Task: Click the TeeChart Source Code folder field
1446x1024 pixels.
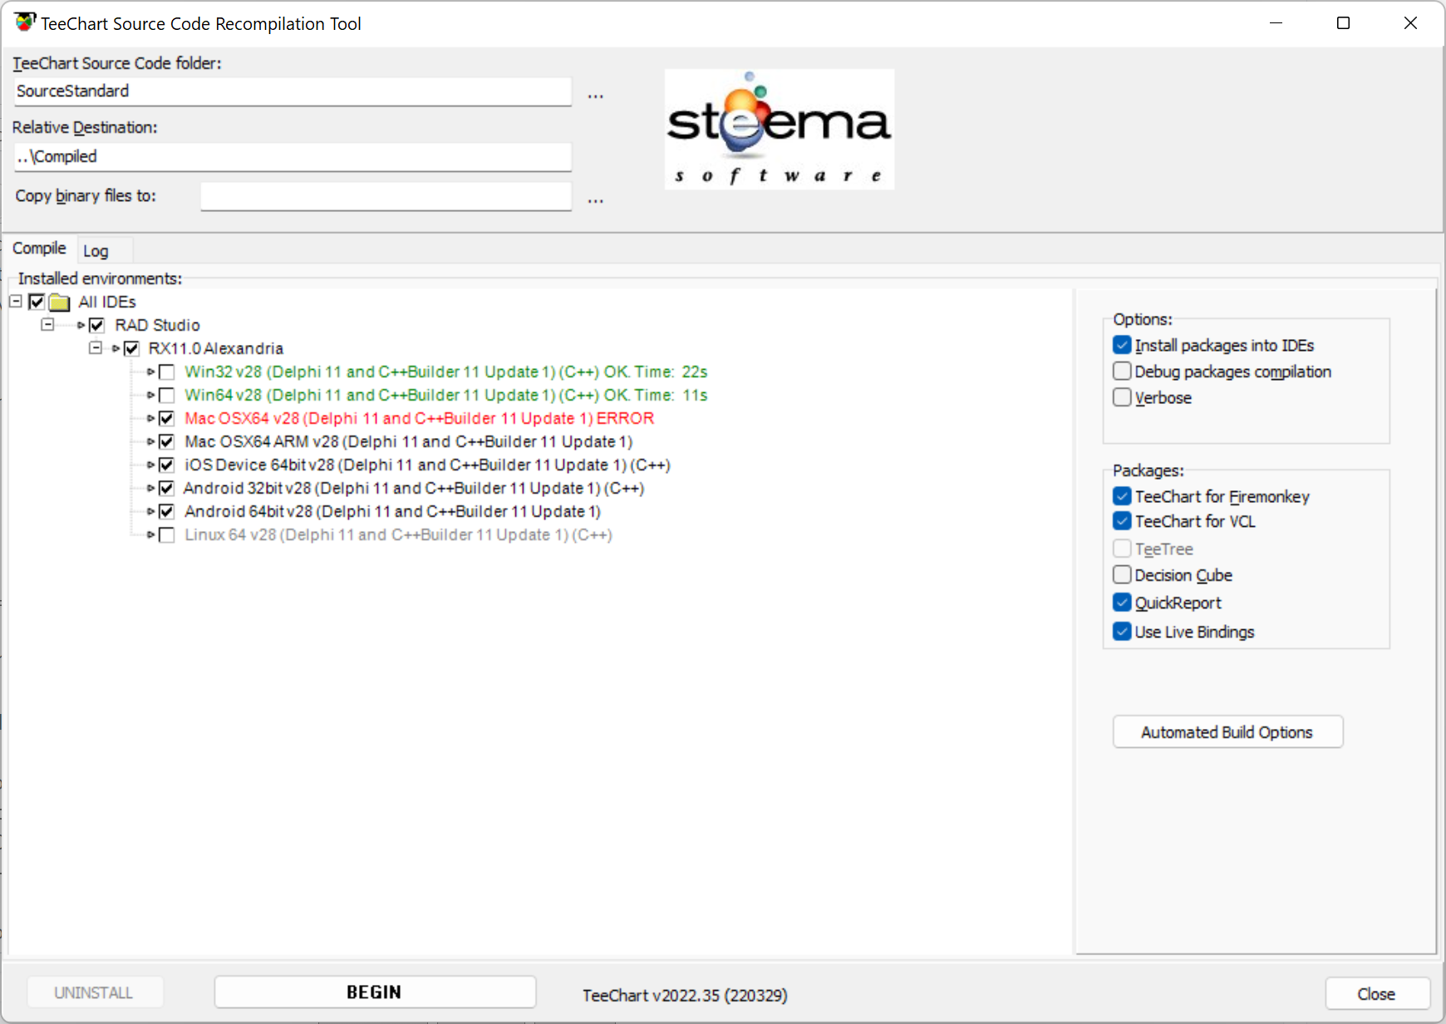Action: (293, 91)
